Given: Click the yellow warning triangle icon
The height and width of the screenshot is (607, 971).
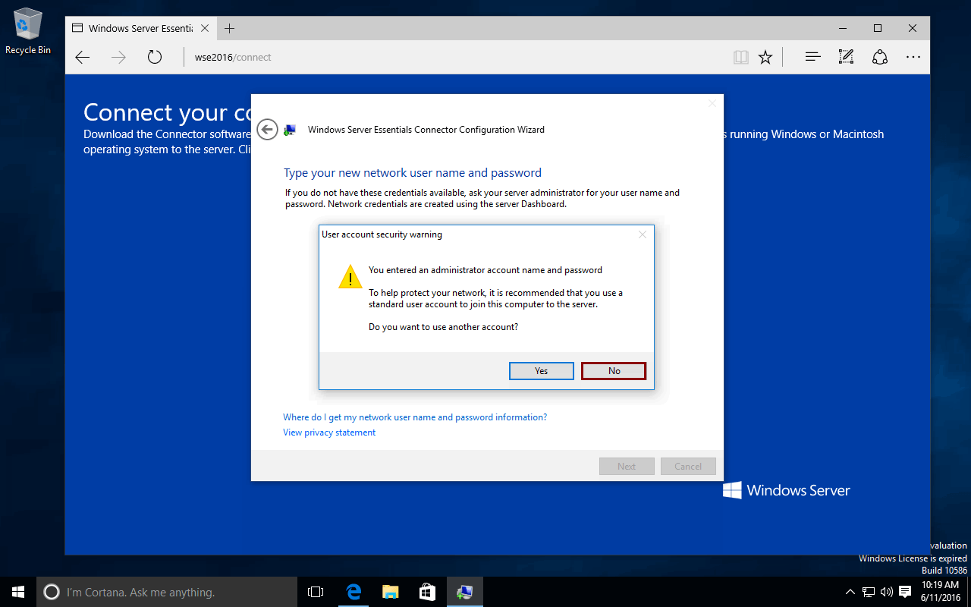Looking at the screenshot, I should (x=350, y=277).
